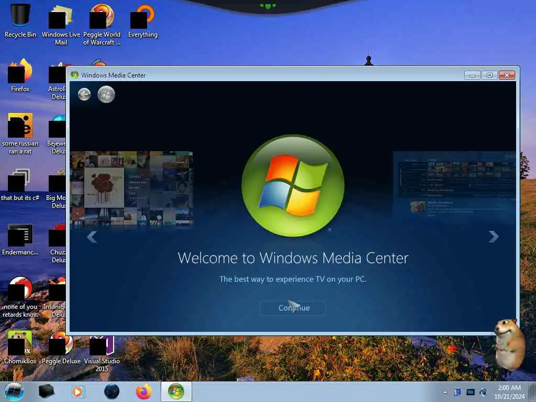Open the Endermanc... desktop icon
This screenshot has width=536, height=402.
tap(20, 239)
